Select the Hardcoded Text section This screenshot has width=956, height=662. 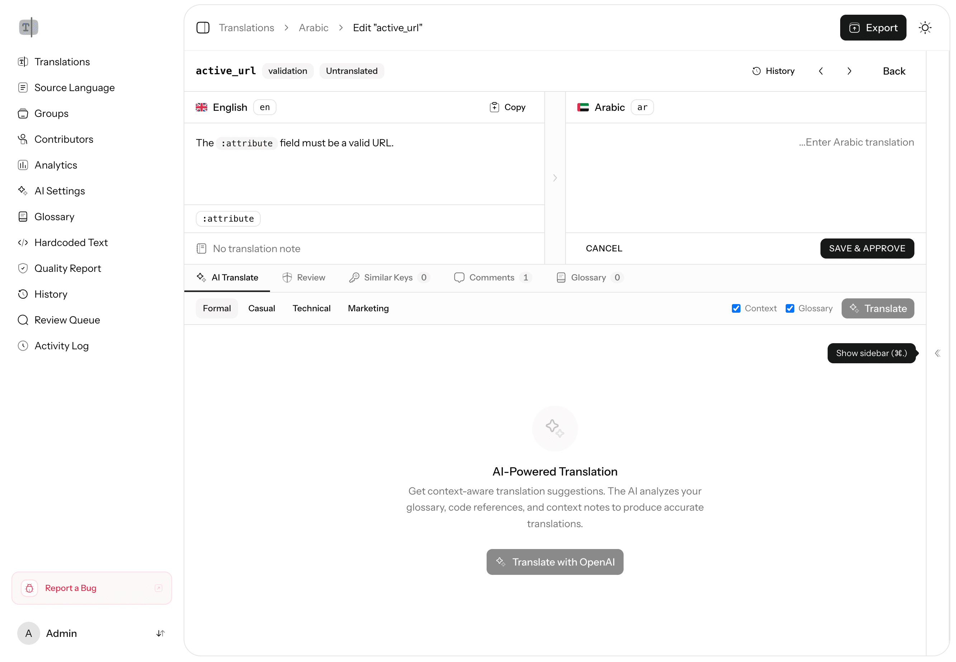[x=71, y=242]
